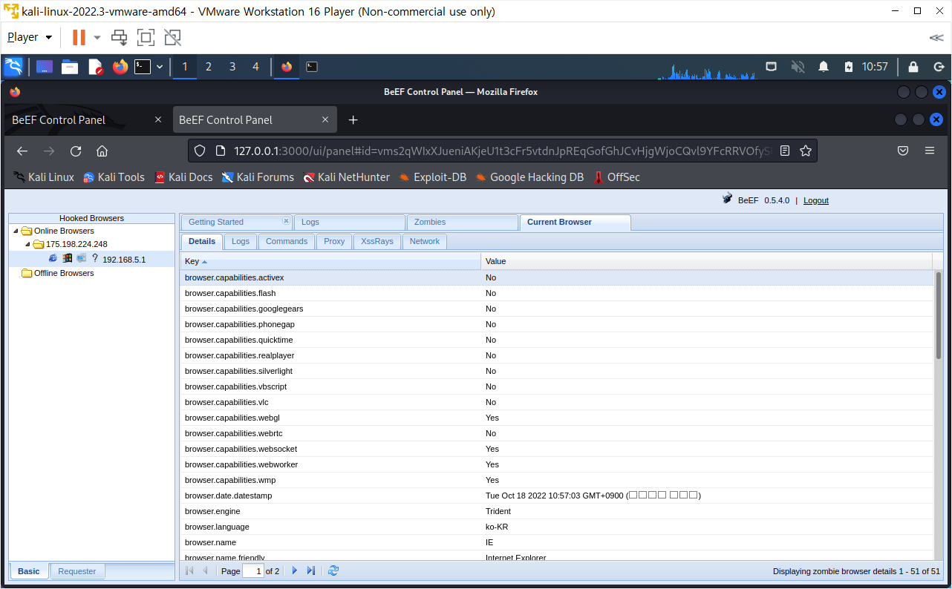Click the Value column header
Screen dimensions: 952x589
tap(707, 261)
